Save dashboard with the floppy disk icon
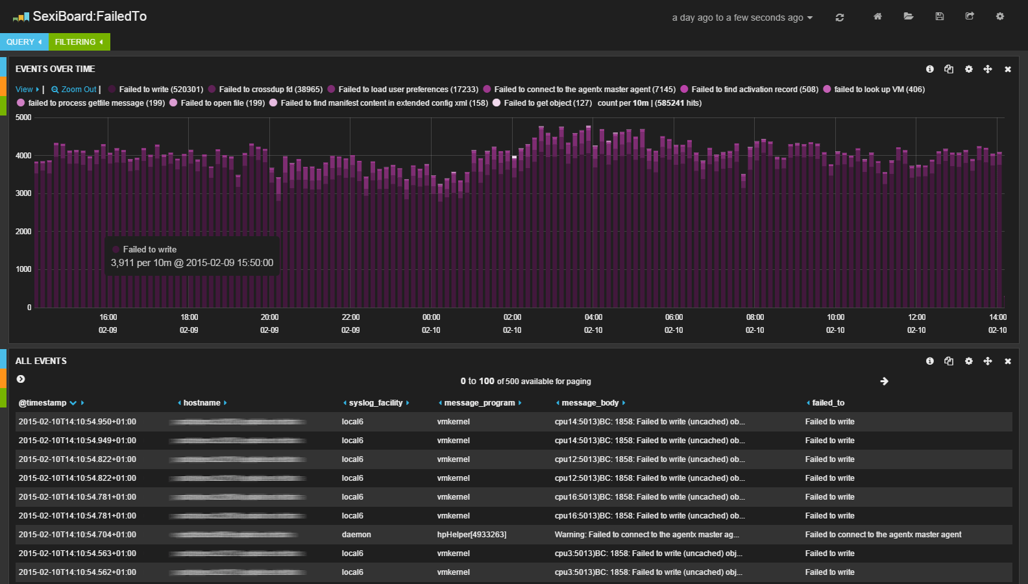Viewport: 1028px width, 584px height. 939,16
